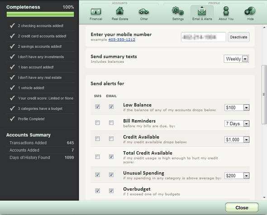Select the Email & Alerts envelope icon
267x215 pixels.
[x=202, y=11]
